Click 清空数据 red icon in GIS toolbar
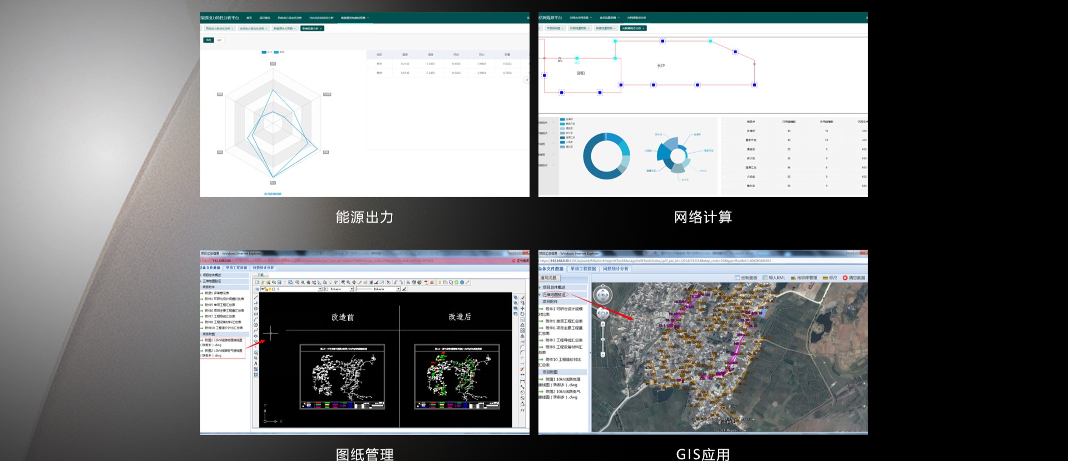This screenshot has height=461, width=1068. 845,278
